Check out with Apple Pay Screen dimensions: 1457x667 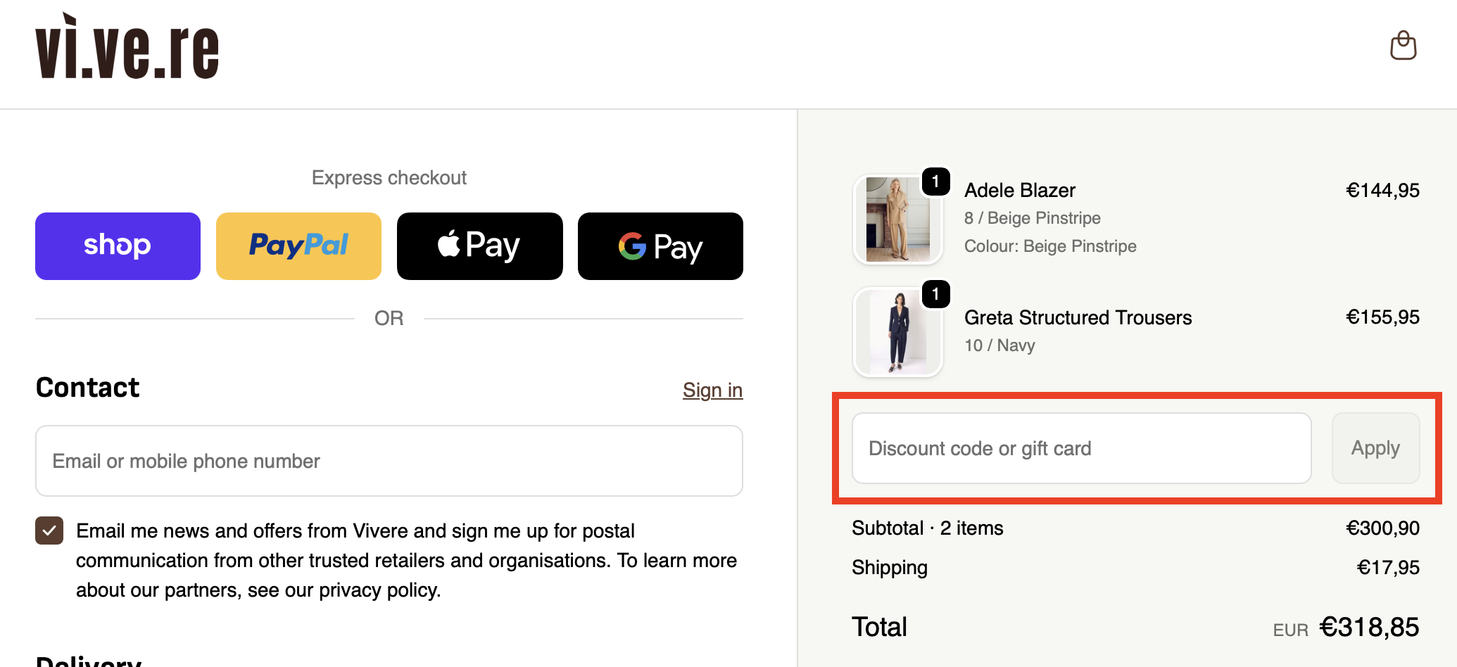tap(479, 246)
